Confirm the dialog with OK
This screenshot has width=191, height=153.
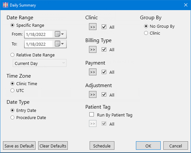(148, 145)
